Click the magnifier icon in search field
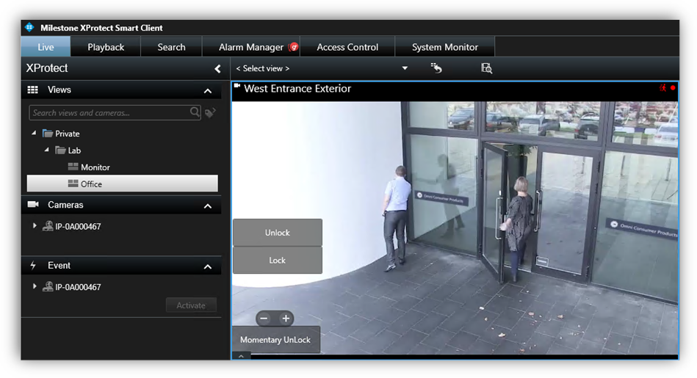The width and height of the screenshot is (697, 378). pos(195,112)
